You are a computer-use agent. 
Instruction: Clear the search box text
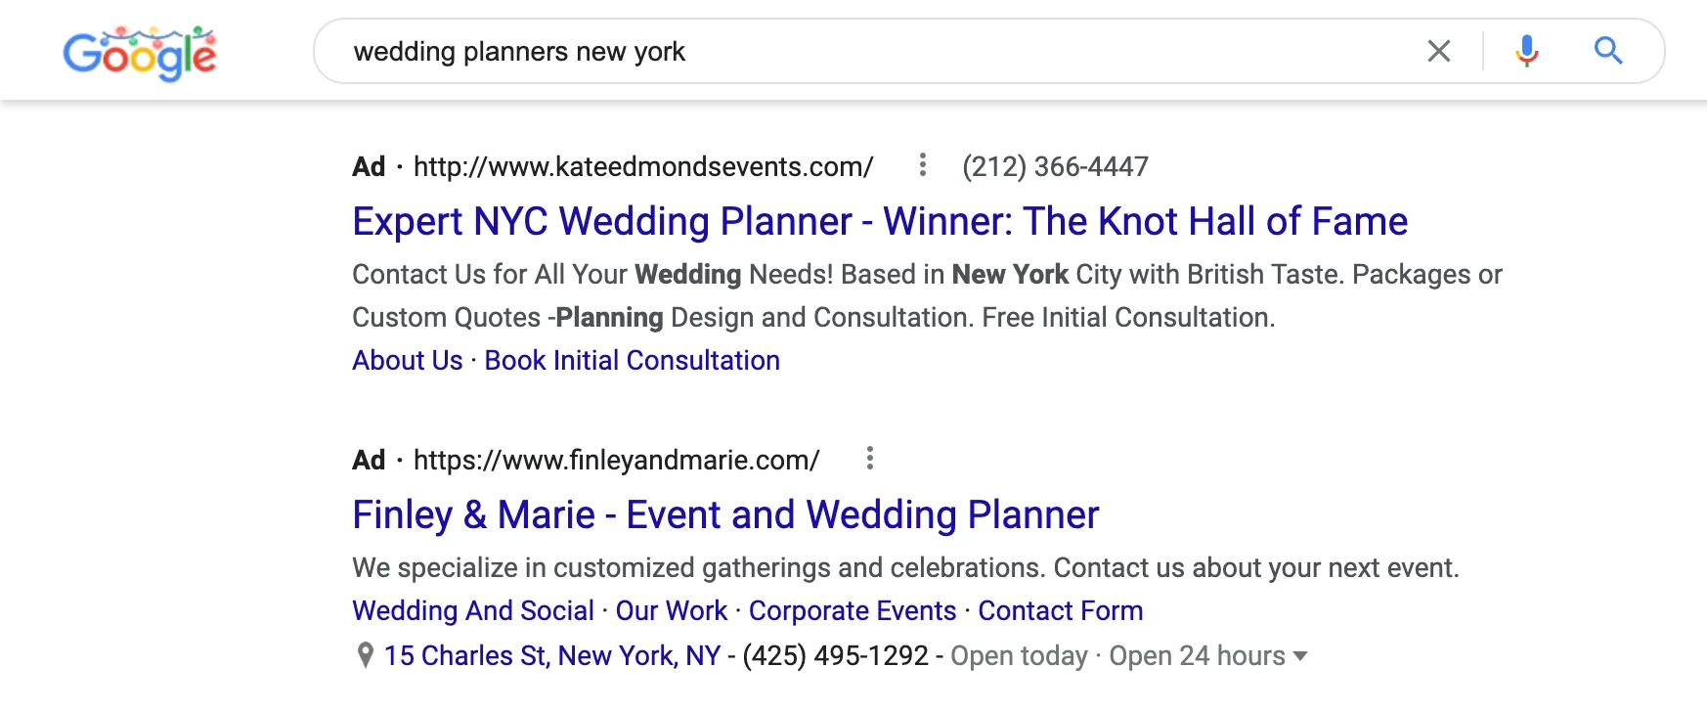coord(1438,51)
